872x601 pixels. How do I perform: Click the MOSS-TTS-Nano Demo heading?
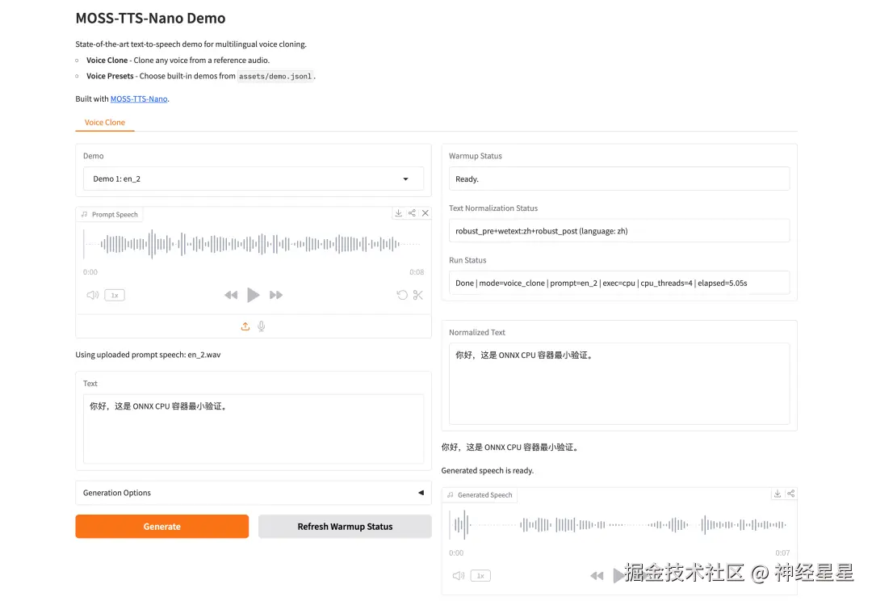[151, 19]
